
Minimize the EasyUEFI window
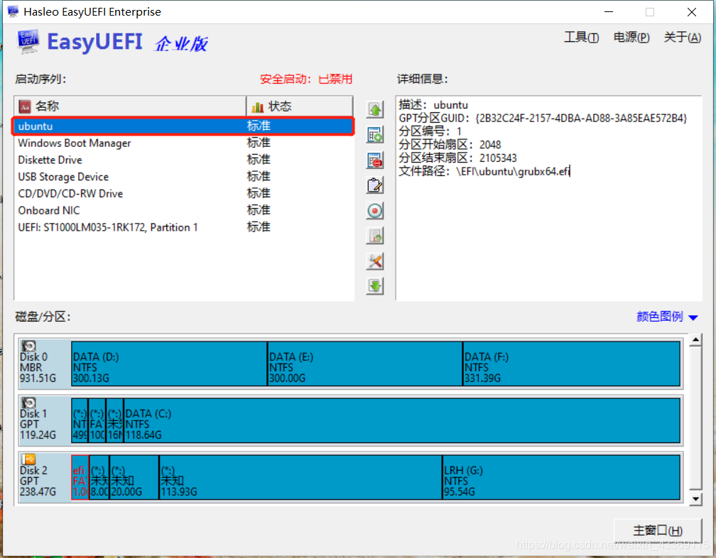click(609, 12)
